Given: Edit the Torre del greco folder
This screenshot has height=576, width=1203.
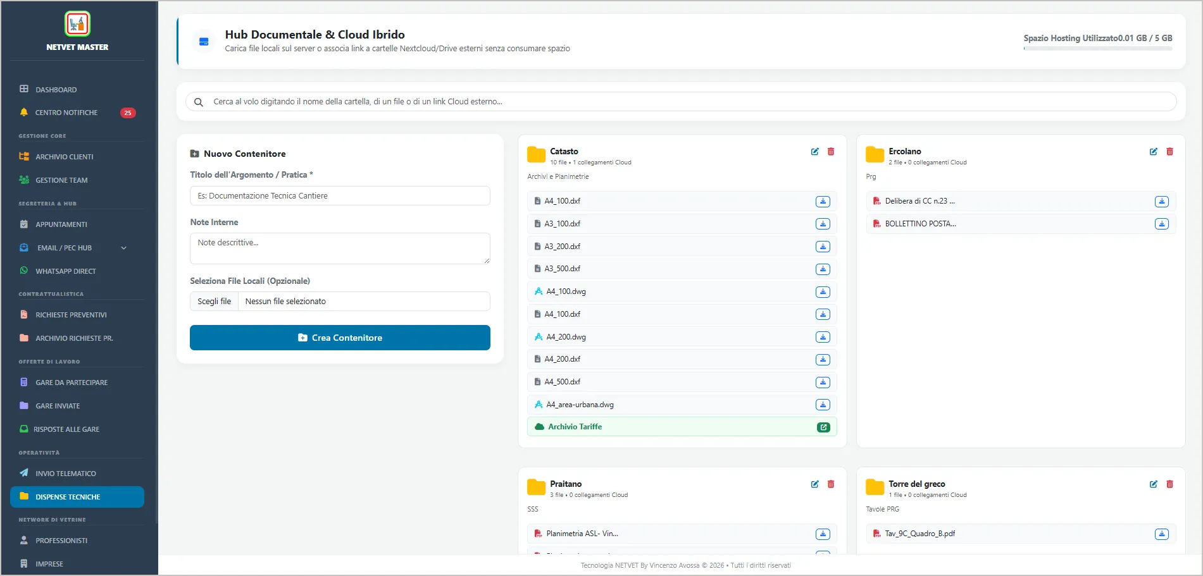Looking at the screenshot, I should point(1153,484).
